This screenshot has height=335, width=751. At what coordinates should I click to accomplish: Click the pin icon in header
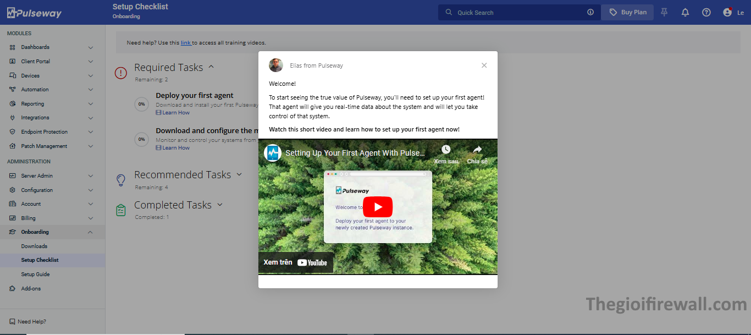(664, 12)
